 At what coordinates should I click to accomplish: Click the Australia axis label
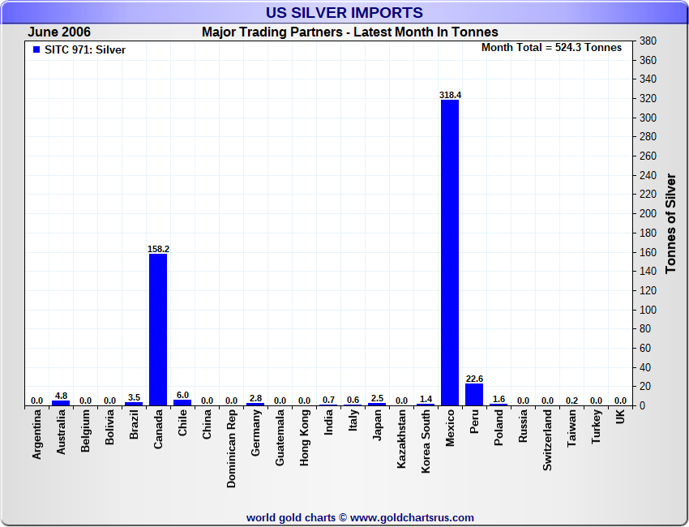point(61,431)
